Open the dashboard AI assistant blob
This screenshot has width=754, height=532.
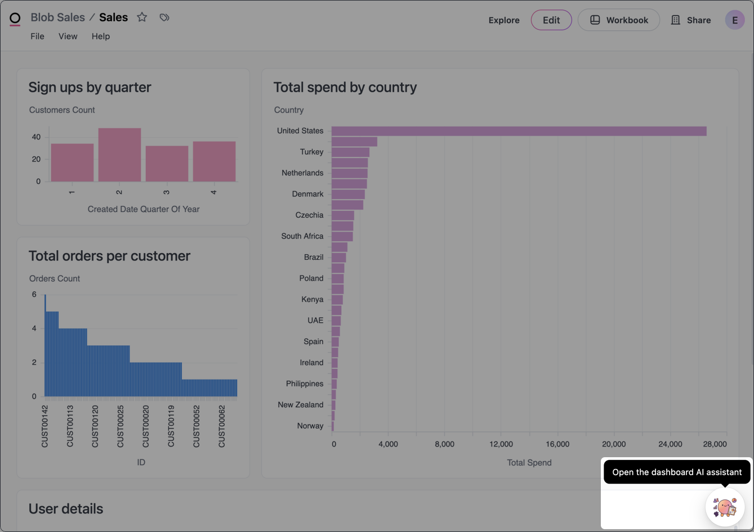725,507
